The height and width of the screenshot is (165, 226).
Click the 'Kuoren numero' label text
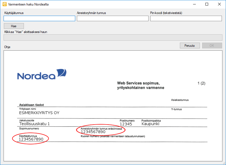[x=113, y=136]
